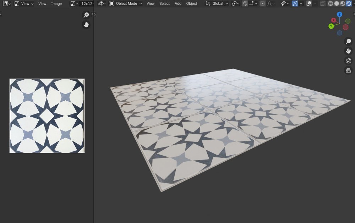
Task: Open 3D viewport editor type selector
Action: 102,4
